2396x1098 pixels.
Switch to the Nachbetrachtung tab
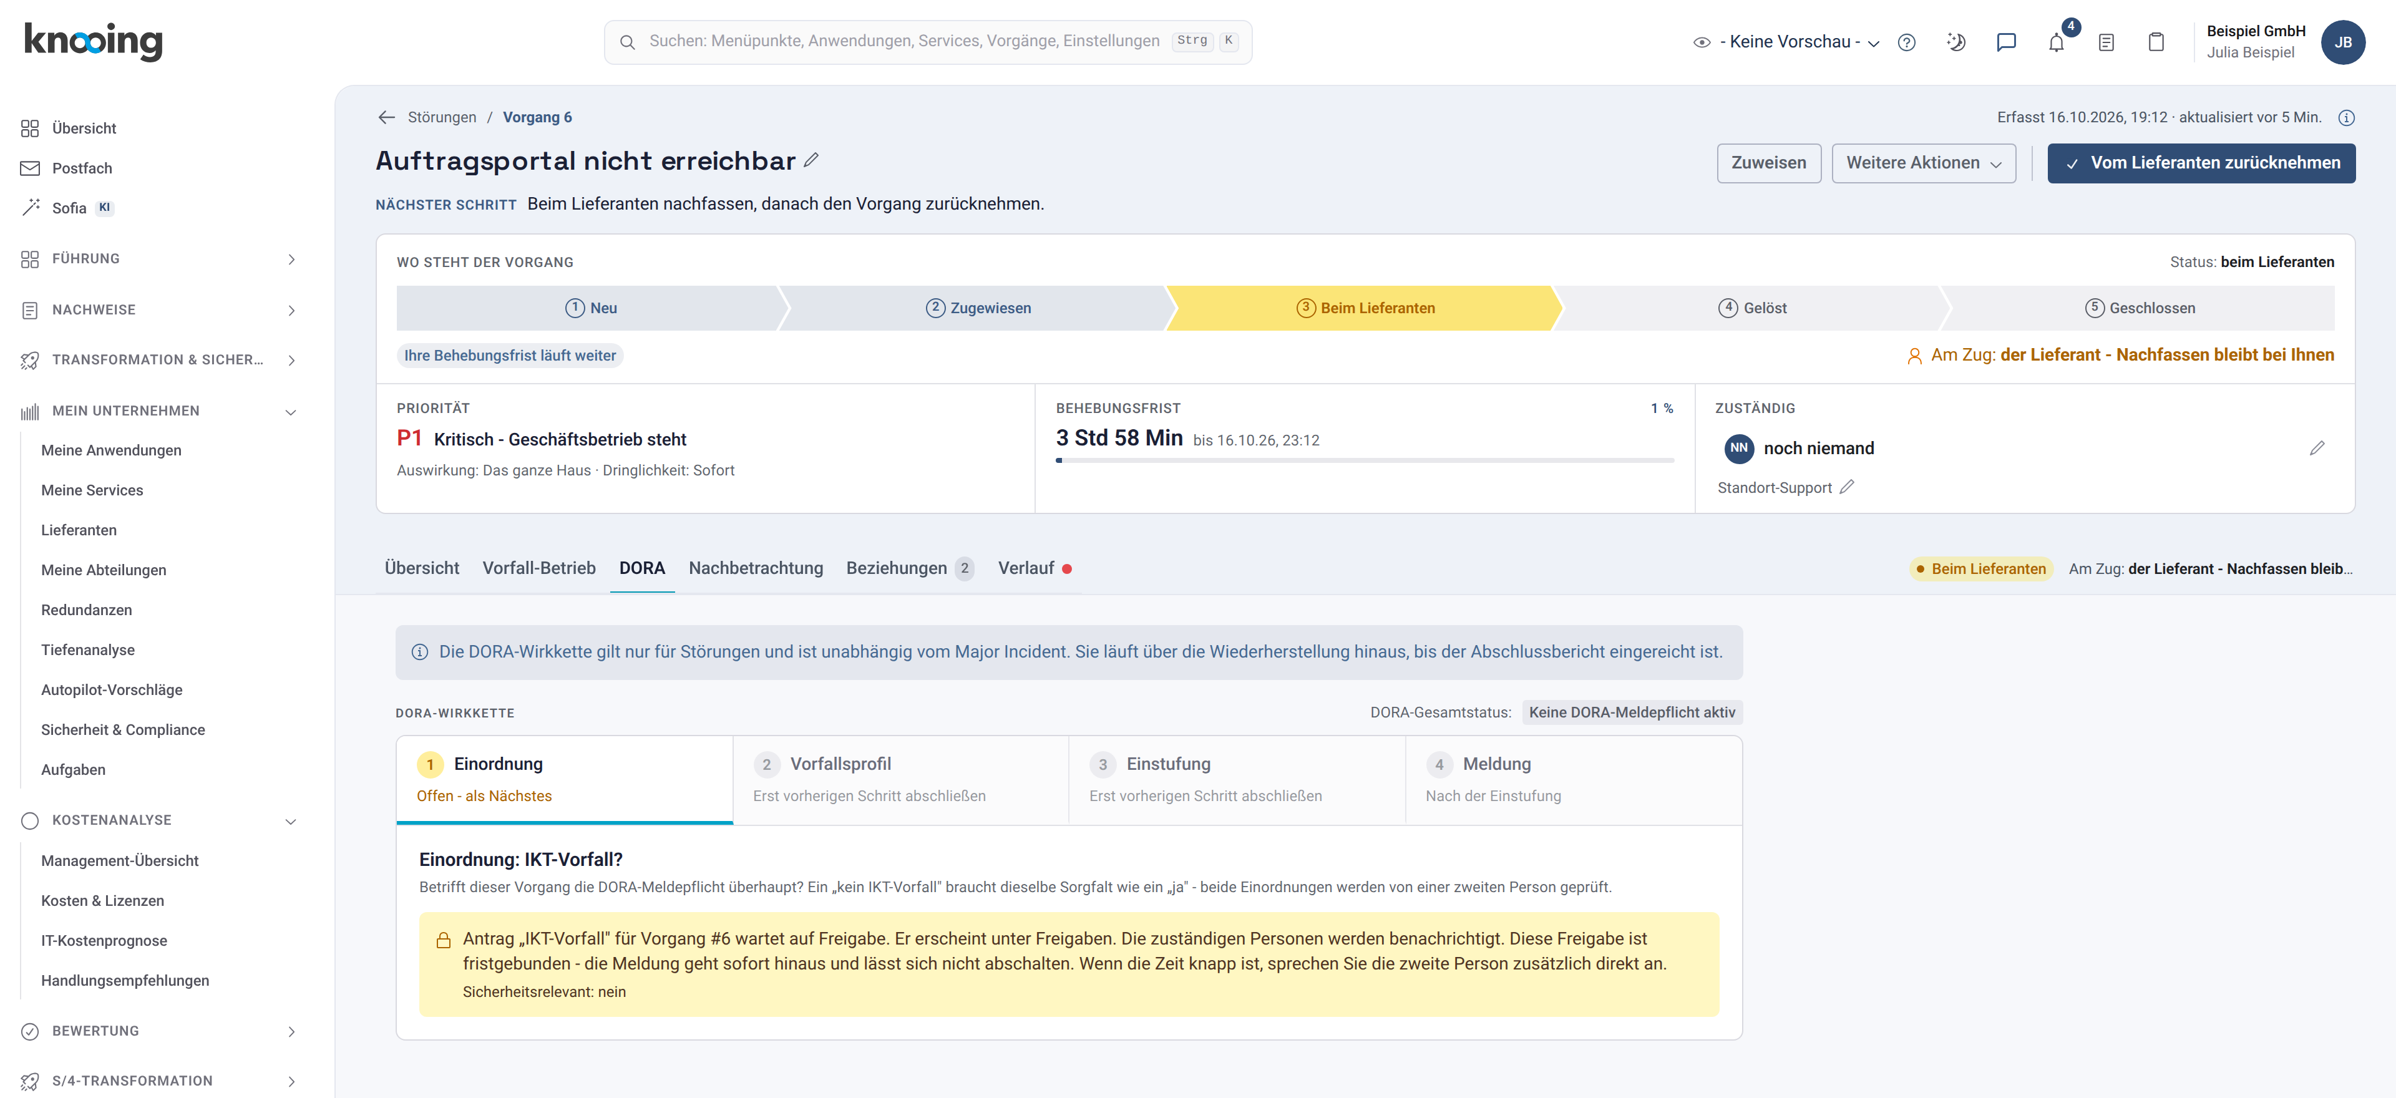coord(755,568)
